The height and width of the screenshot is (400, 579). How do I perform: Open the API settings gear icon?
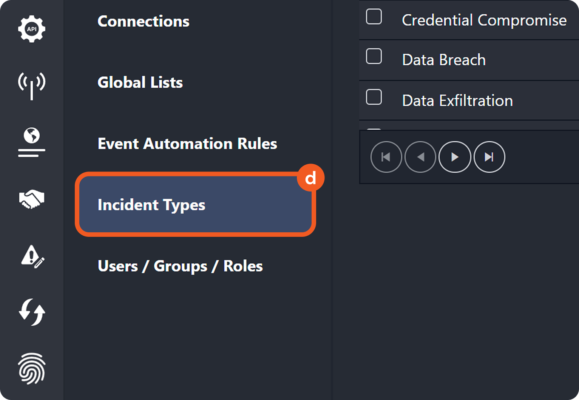32,29
